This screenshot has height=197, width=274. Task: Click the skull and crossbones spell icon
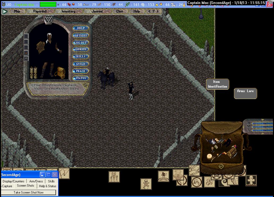pyautogui.click(x=146, y=184)
